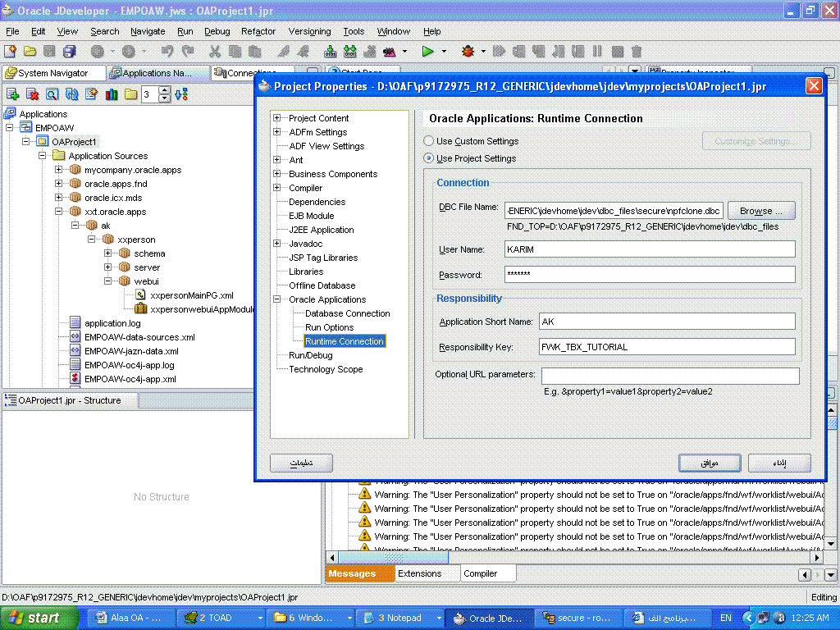Screen dimensions: 840x630
Task: Select Run Options in the properties tree
Action: click(329, 327)
